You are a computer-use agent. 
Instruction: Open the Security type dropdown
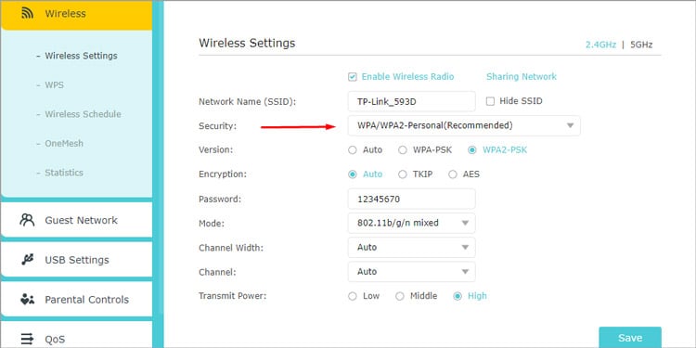[464, 125]
